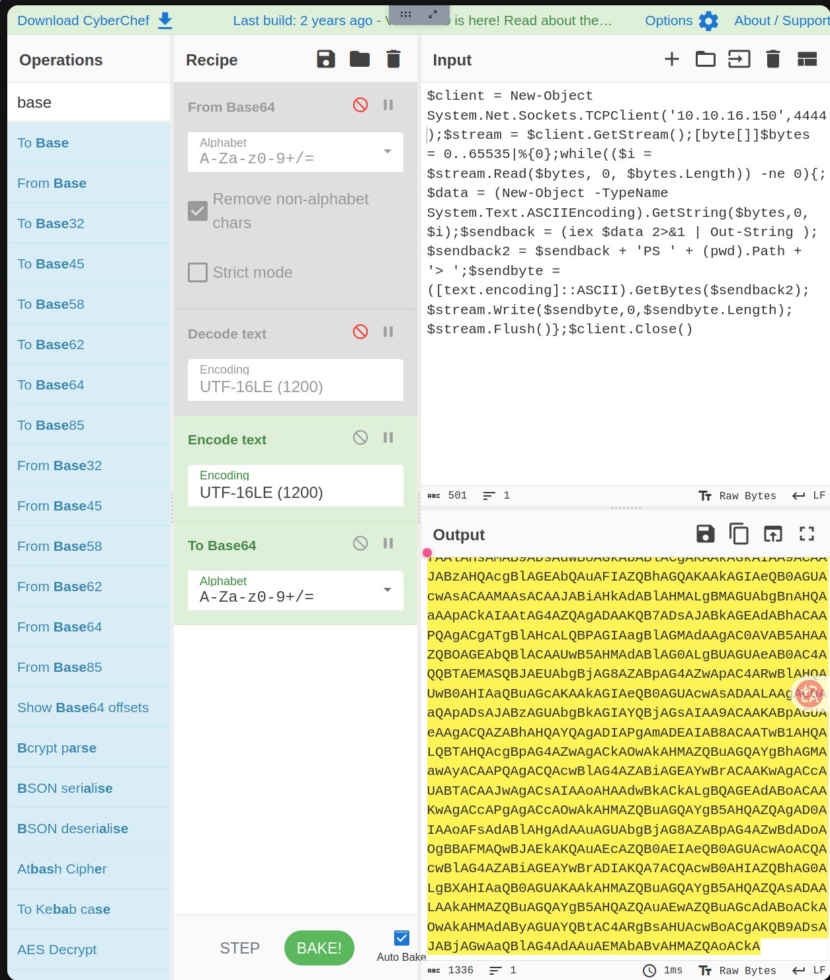The width and height of the screenshot is (830, 980).
Task: Select the From Base45 operation
Action: click(89, 506)
